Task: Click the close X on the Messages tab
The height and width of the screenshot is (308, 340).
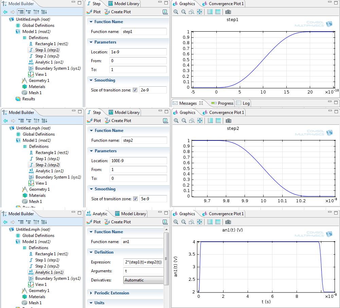Action: 201,103
